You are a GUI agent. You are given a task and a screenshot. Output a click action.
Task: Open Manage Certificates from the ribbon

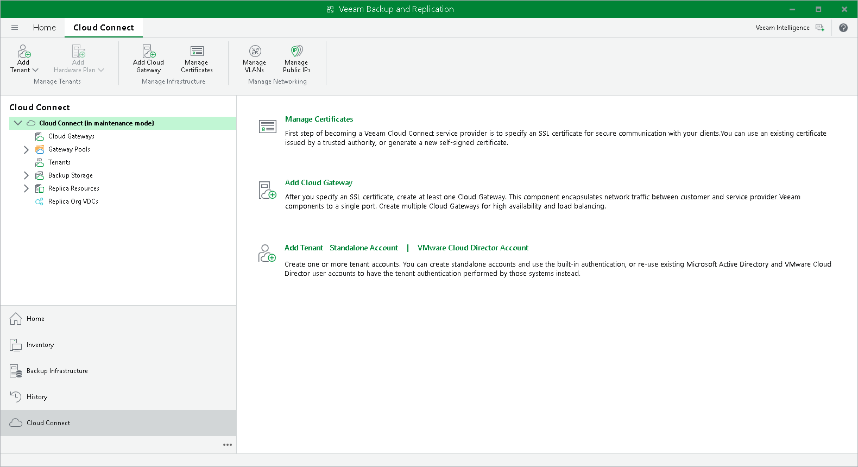click(x=197, y=59)
